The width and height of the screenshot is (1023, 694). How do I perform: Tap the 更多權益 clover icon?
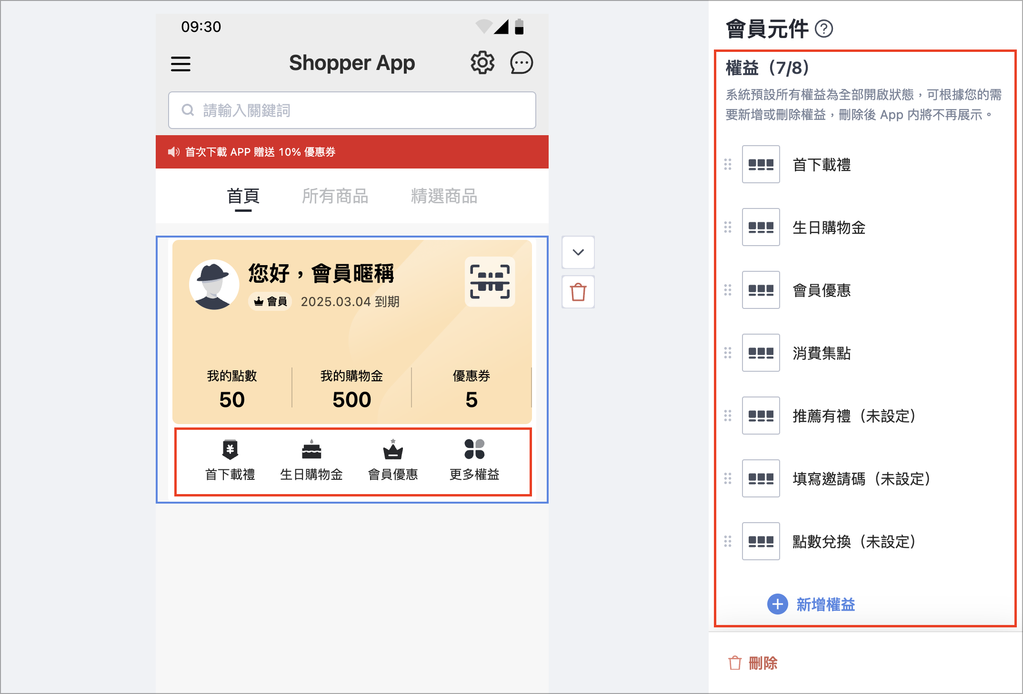pos(474,449)
